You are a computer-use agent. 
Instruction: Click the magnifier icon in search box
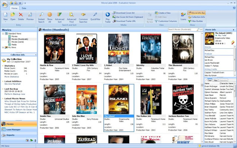click(x=198, y=30)
